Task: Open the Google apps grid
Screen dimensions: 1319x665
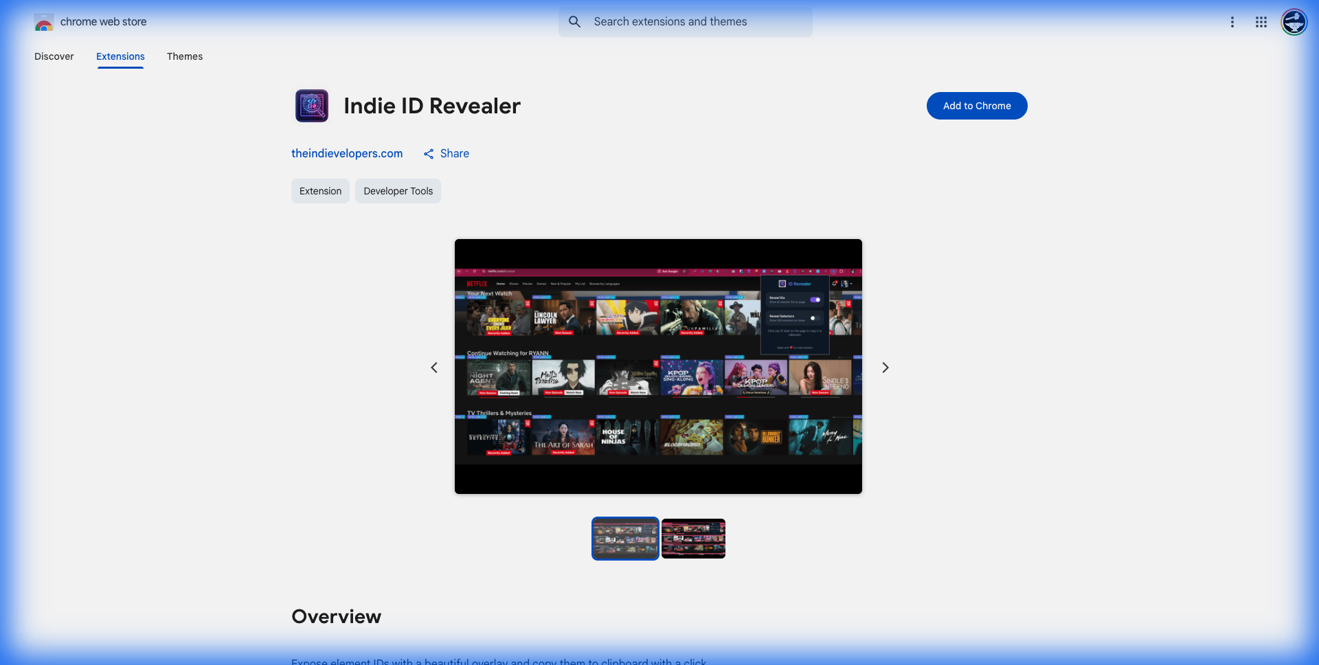Action: tap(1261, 22)
